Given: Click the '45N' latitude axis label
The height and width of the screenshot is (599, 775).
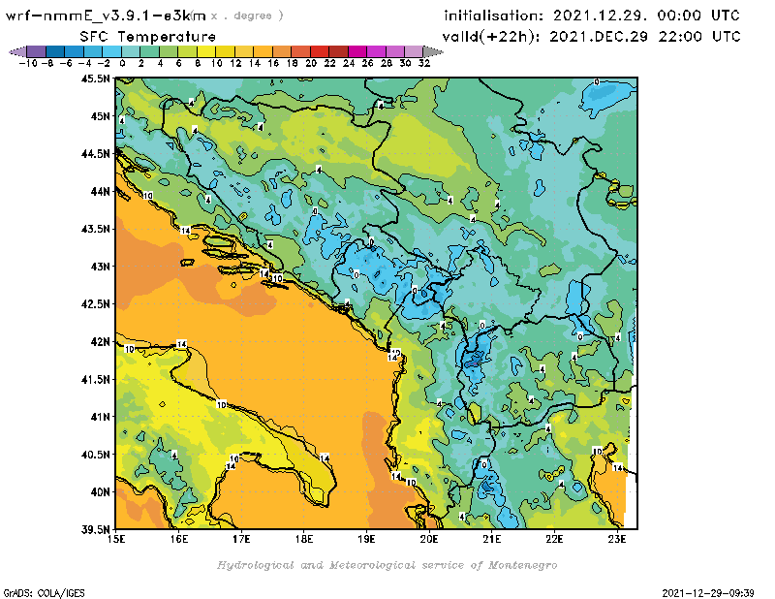Looking at the screenshot, I should pos(100,115).
